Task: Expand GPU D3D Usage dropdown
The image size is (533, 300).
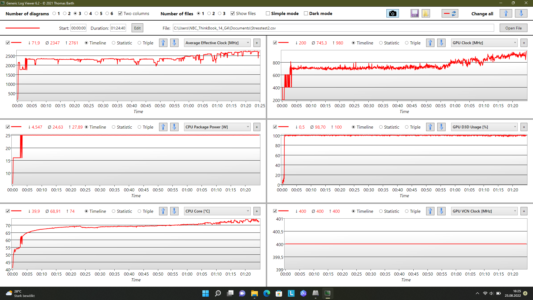Action: 484,127
